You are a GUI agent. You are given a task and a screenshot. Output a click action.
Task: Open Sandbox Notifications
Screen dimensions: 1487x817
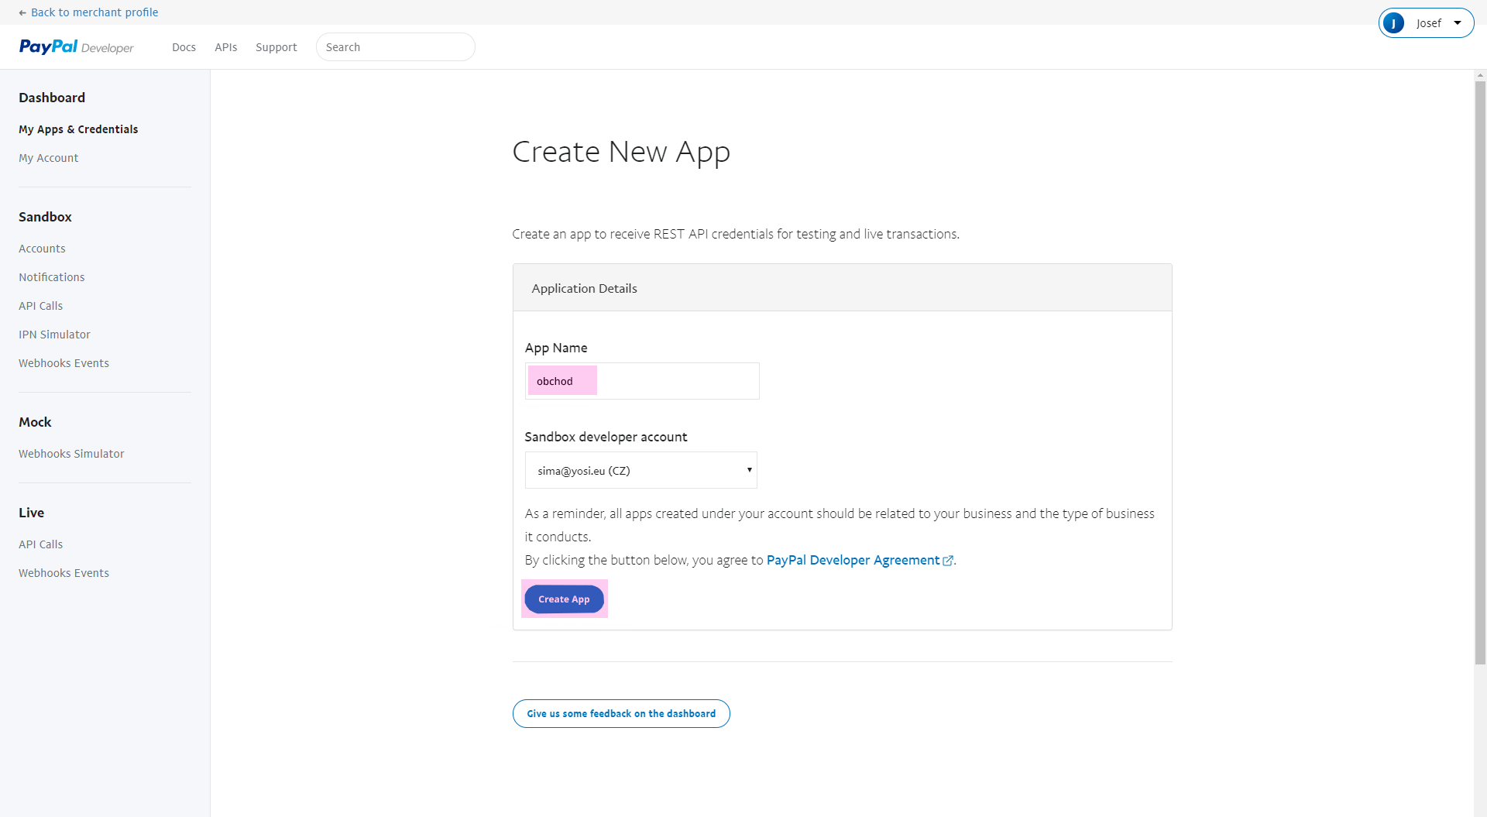click(x=51, y=277)
